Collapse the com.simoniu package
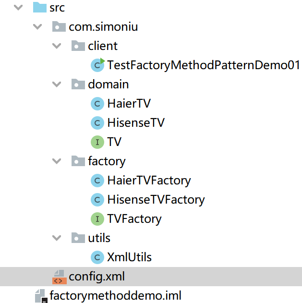The image size is (302, 303). point(37,27)
